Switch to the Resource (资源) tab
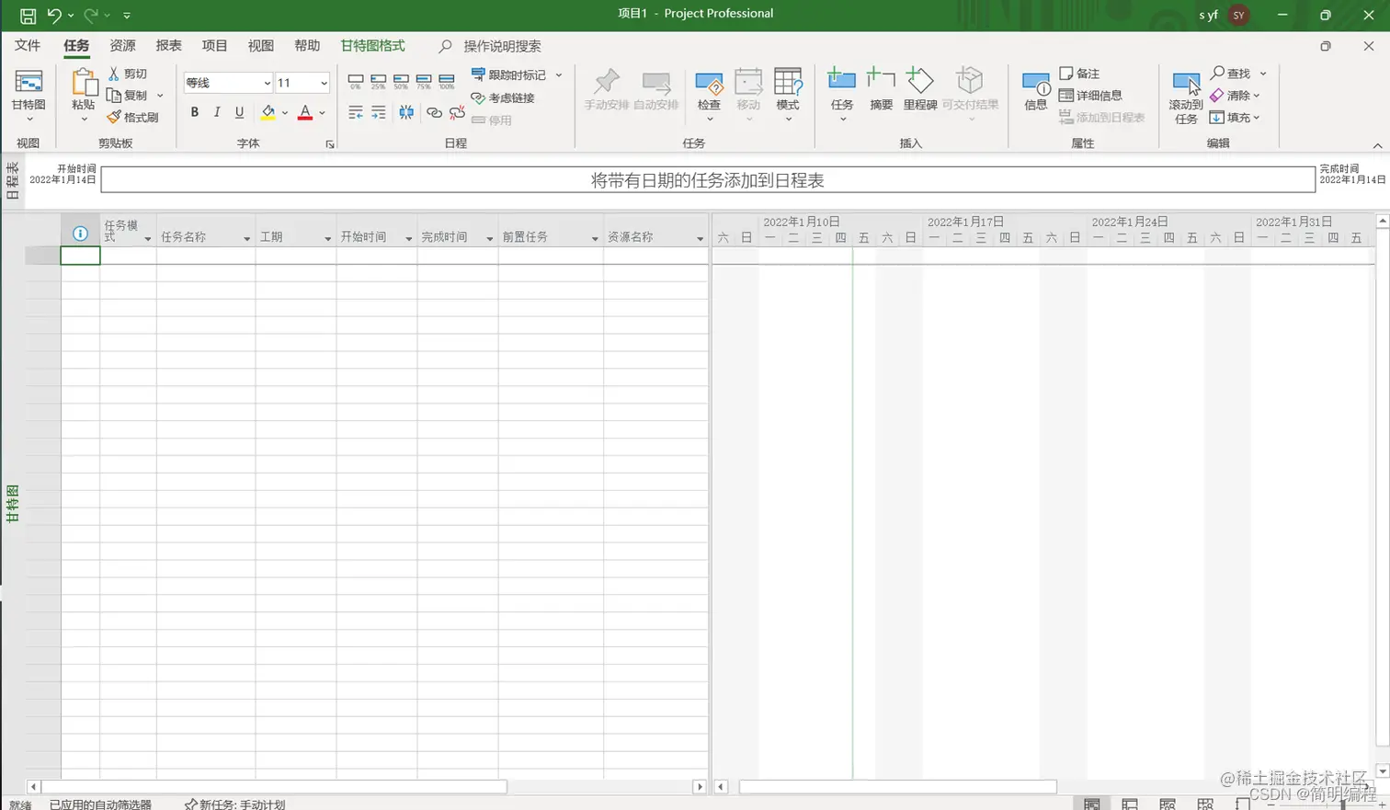The width and height of the screenshot is (1390, 810). click(122, 46)
